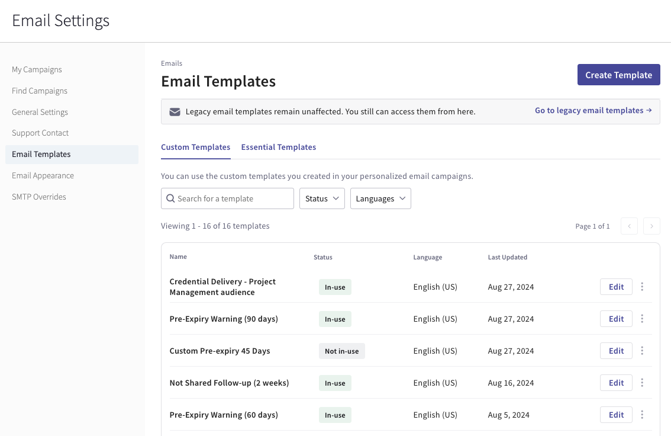Follow Go to legacy email templates link
The height and width of the screenshot is (436, 671).
point(593,111)
